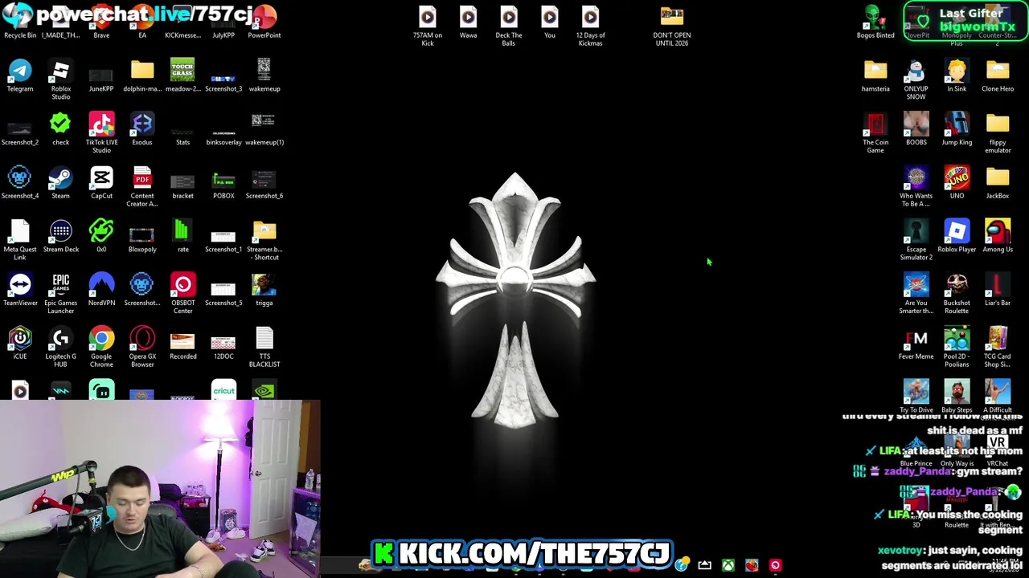Open the Wawa video file
This screenshot has height=578, width=1029.
468,22
